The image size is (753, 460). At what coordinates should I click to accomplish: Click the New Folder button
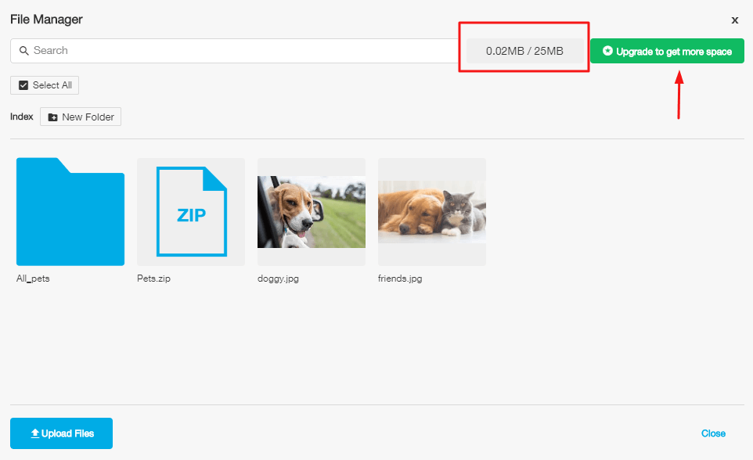coord(81,117)
